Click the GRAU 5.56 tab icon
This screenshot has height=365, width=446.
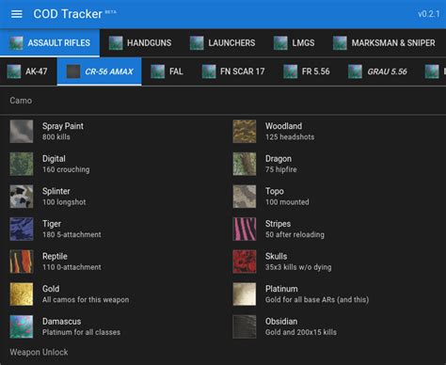coord(355,71)
